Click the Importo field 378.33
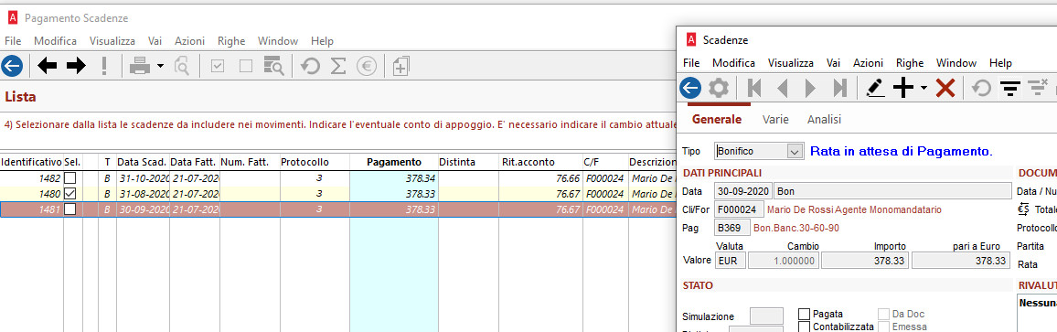1057x332 pixels. pos(865,261)
